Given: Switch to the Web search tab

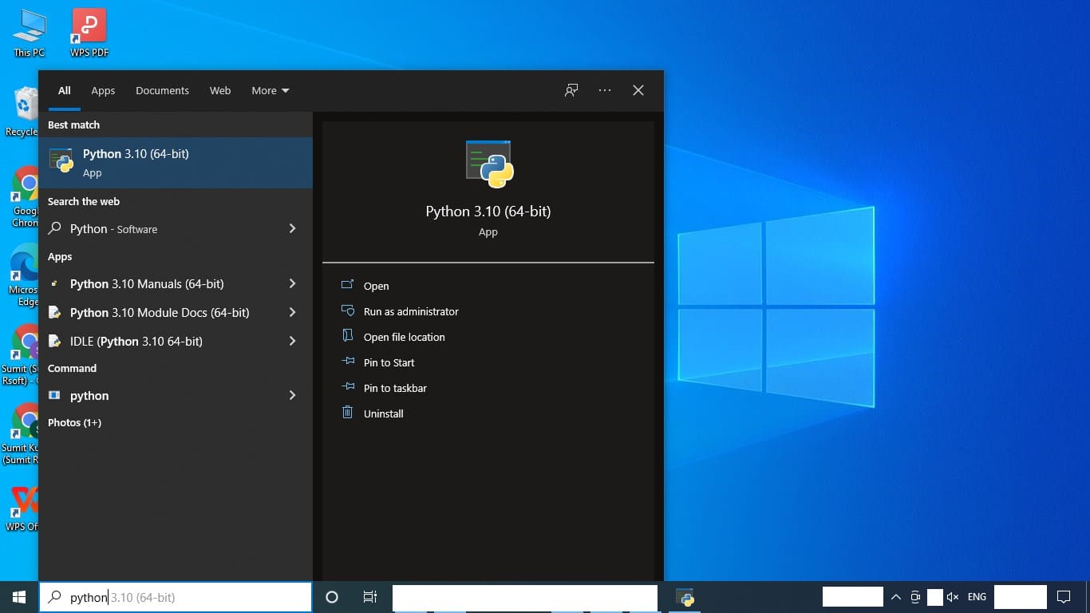Looking at the screenshot, I should tap(220, 90).
